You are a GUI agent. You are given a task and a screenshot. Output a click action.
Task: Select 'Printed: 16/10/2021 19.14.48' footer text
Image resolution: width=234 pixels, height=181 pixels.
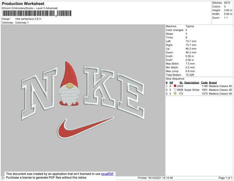pyautogui.click(x=155, y=178)
